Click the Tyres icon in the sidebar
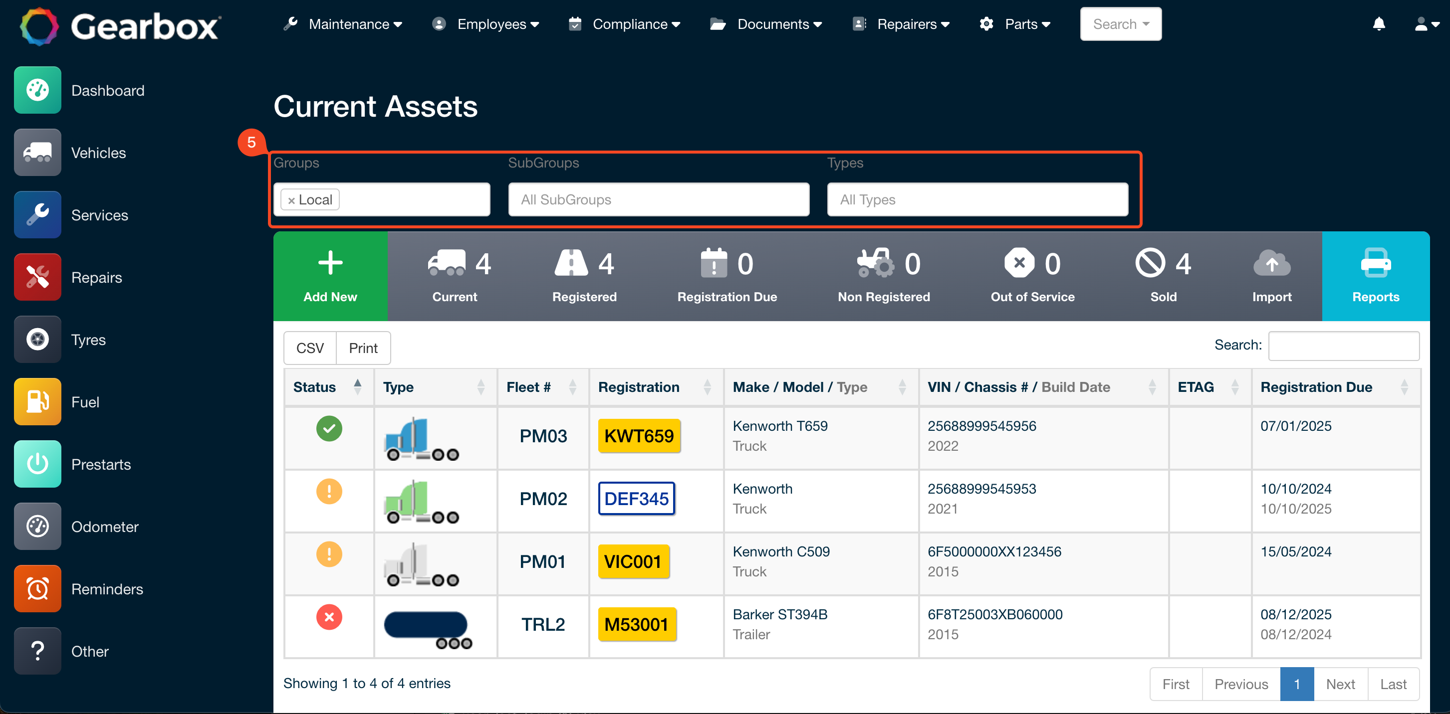Image resolution: width=1450 pixels, height=714 pixels. click(37, 339)
